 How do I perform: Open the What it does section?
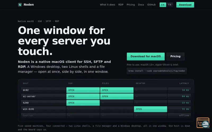(x=108, y=5)
